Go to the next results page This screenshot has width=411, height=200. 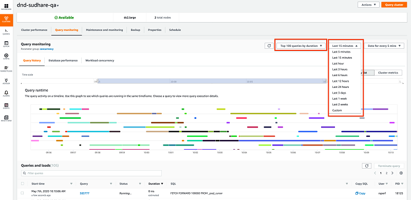393,173
